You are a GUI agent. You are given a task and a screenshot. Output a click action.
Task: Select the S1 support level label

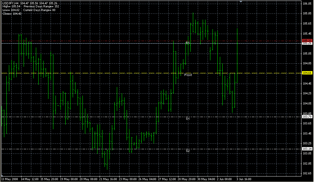[x=188, y=118]
